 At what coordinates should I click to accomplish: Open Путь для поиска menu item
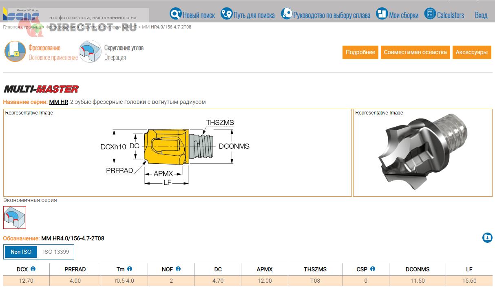pyautogui.click(x=254, y=15)
